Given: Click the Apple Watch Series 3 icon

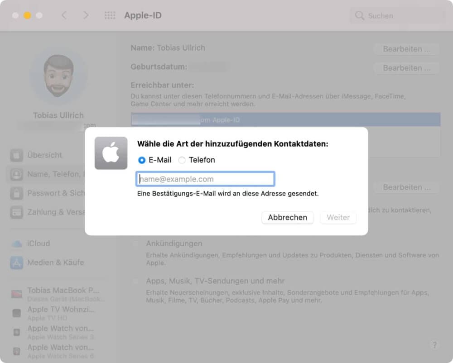Looking at the screenshot, I should pyautogui.click(x=16, y=332).
